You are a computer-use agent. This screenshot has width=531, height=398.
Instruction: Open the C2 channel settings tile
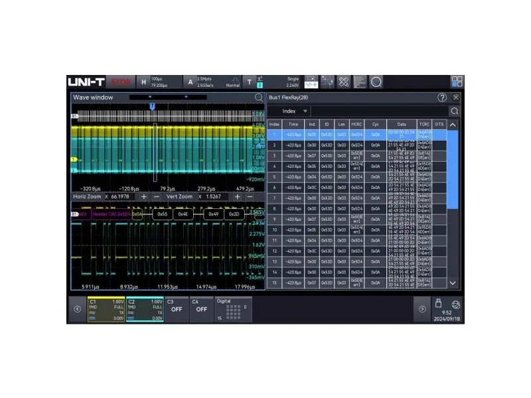pos(145,309)
